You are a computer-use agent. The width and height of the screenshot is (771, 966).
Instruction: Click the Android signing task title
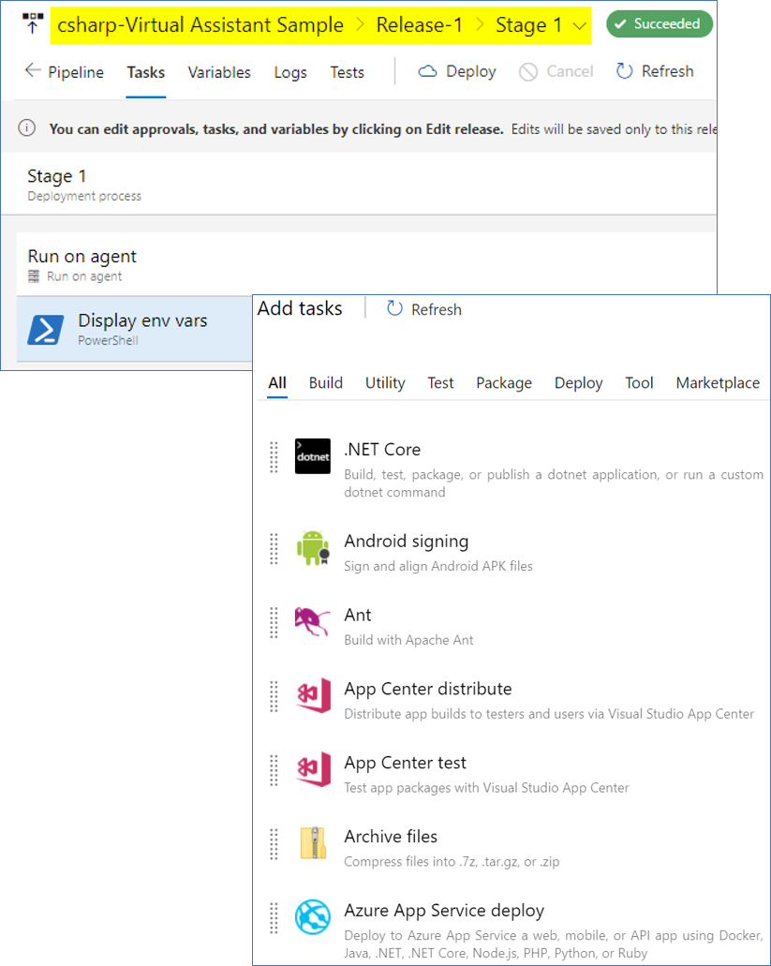click(x=407, y=541)
